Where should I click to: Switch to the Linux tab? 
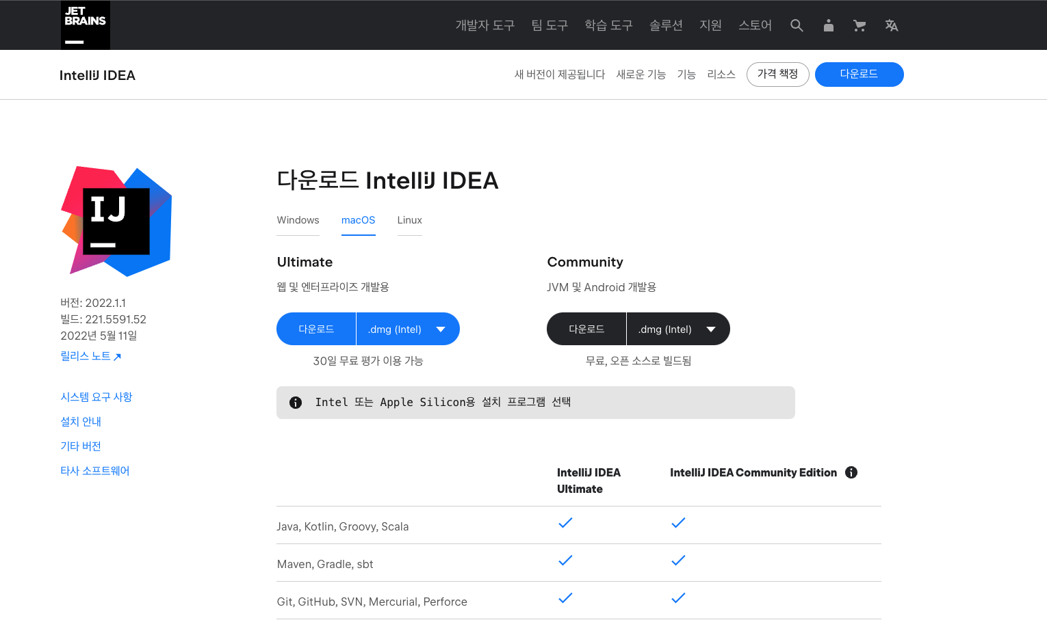pos(409,220)
